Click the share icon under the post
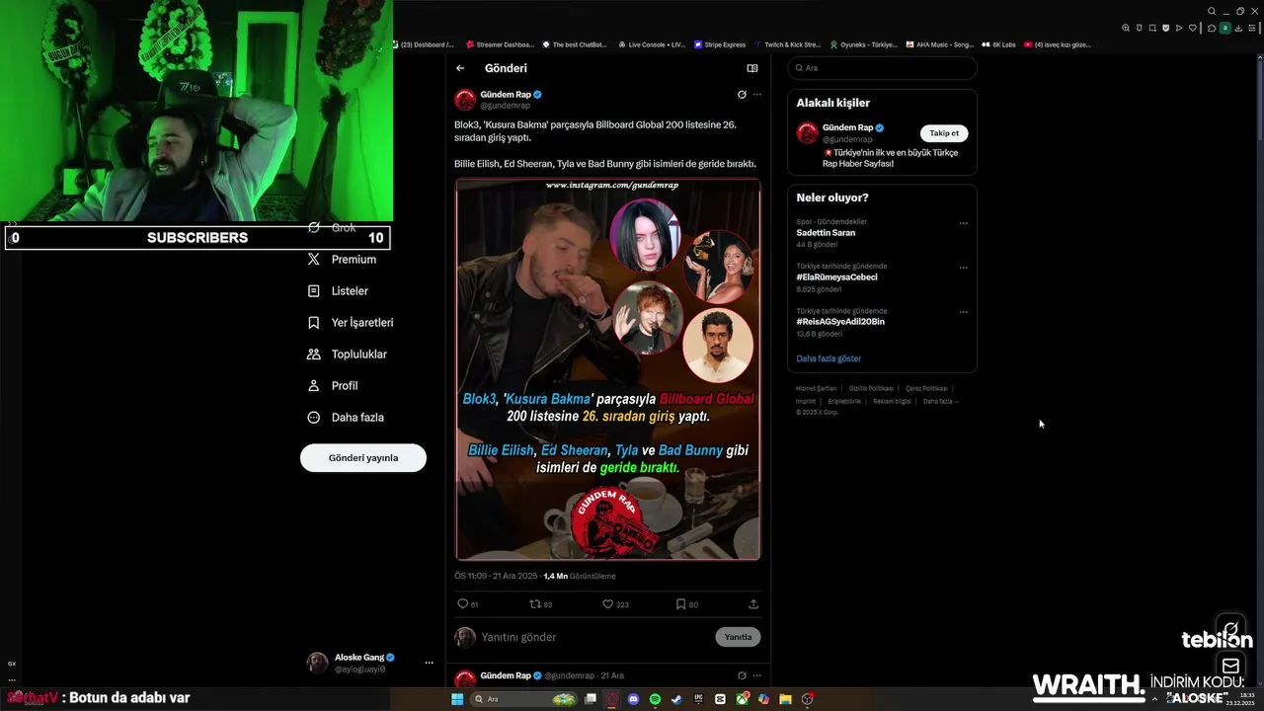 [753, 604]
